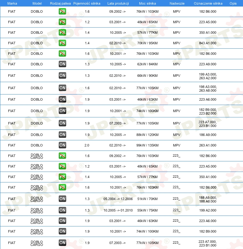Click diesel ON icon in DOBLO MPV 223 A6.000 row
This screenshot has width=243, height=249.
pyautogui.click(x=62, y=99)
